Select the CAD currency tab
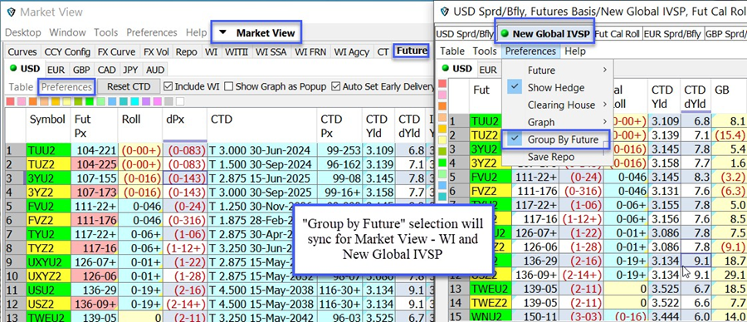The height and width of the screenshot is (322, 747). (x=106, y=70)
